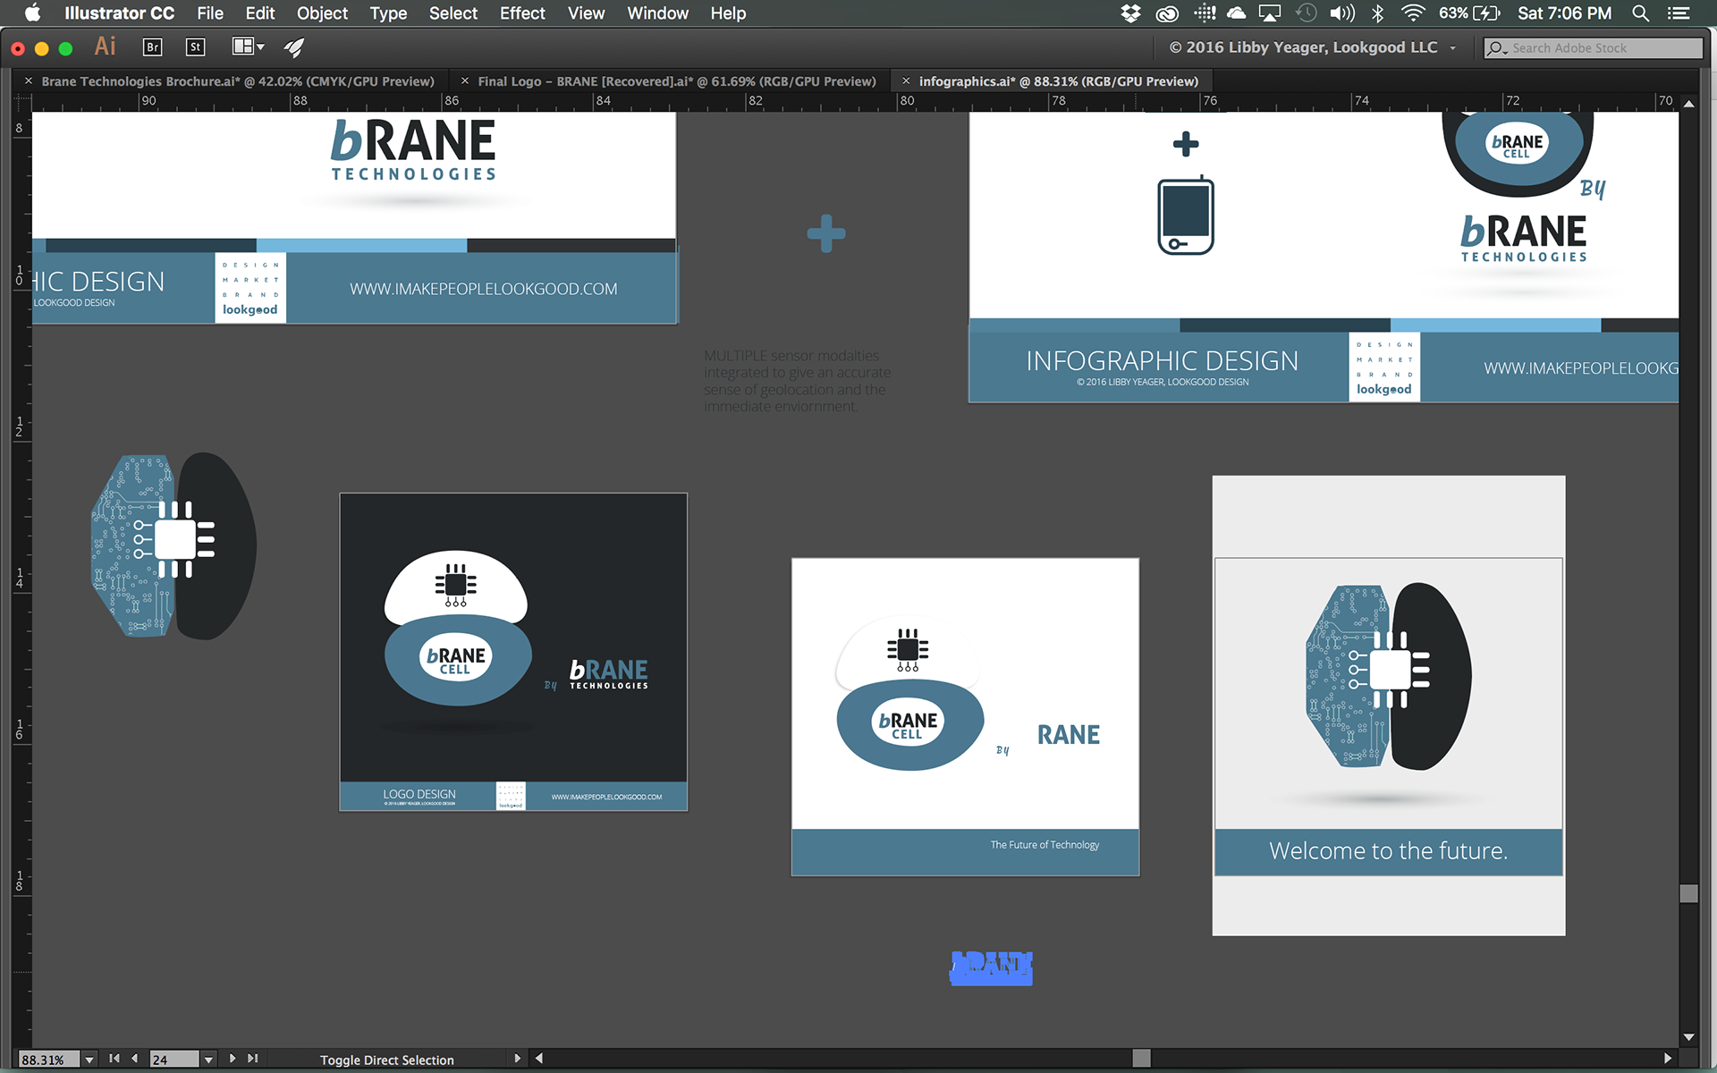Click the Wi-Fi status icon
This screenshot has width=1717, height=1073.
point(1413,13)
